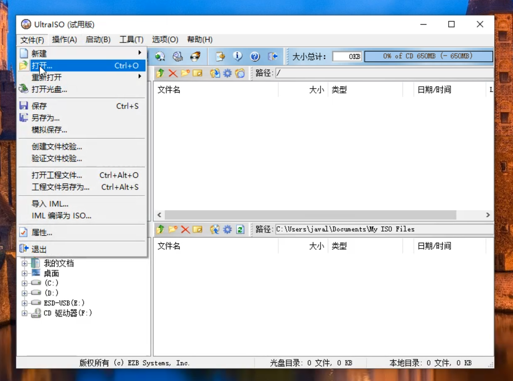
Task: Click the image path field showing /
Action: [x=384, y=73]
